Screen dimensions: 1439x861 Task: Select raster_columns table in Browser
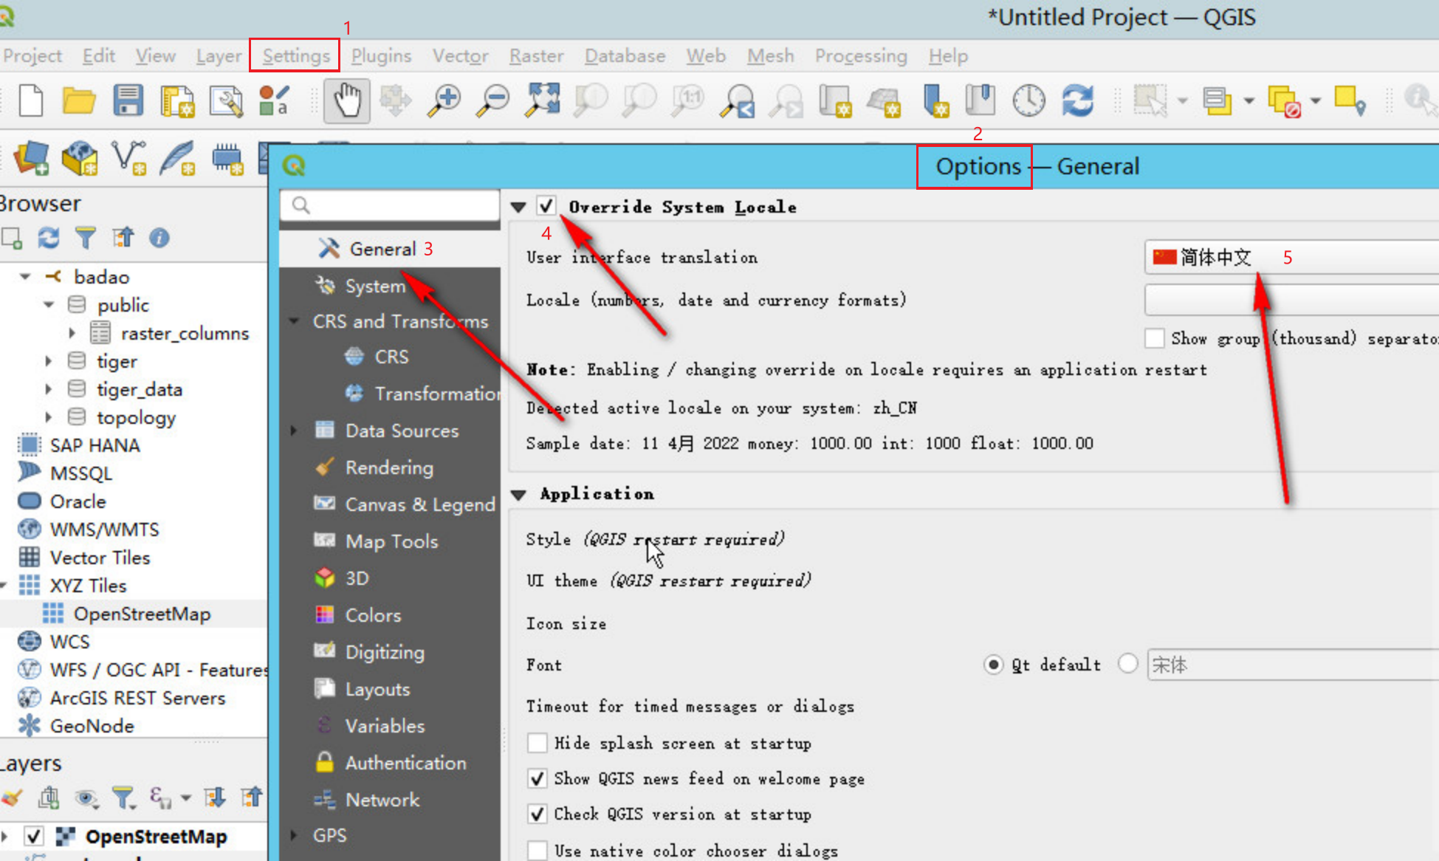185,333
